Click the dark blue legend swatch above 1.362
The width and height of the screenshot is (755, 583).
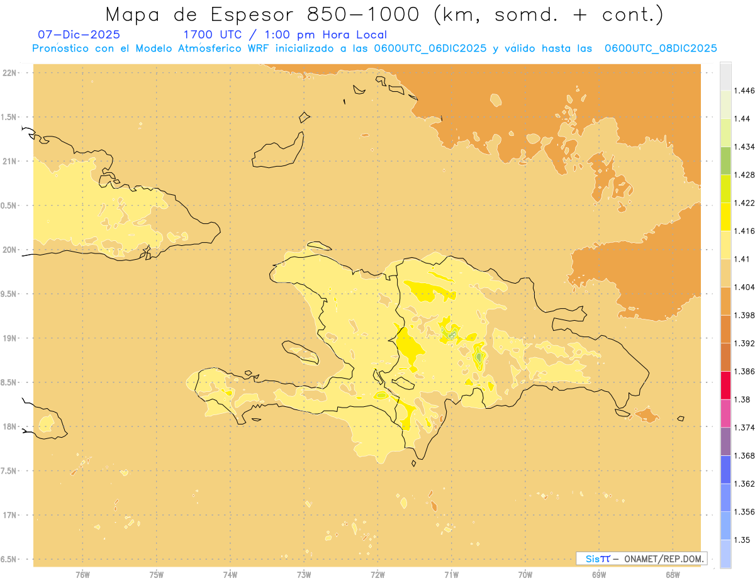tap(725, 469)
